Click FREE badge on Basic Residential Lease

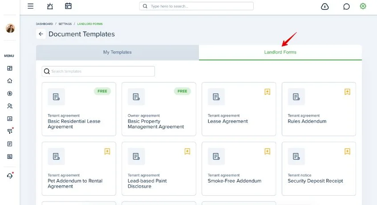(102, 91)
